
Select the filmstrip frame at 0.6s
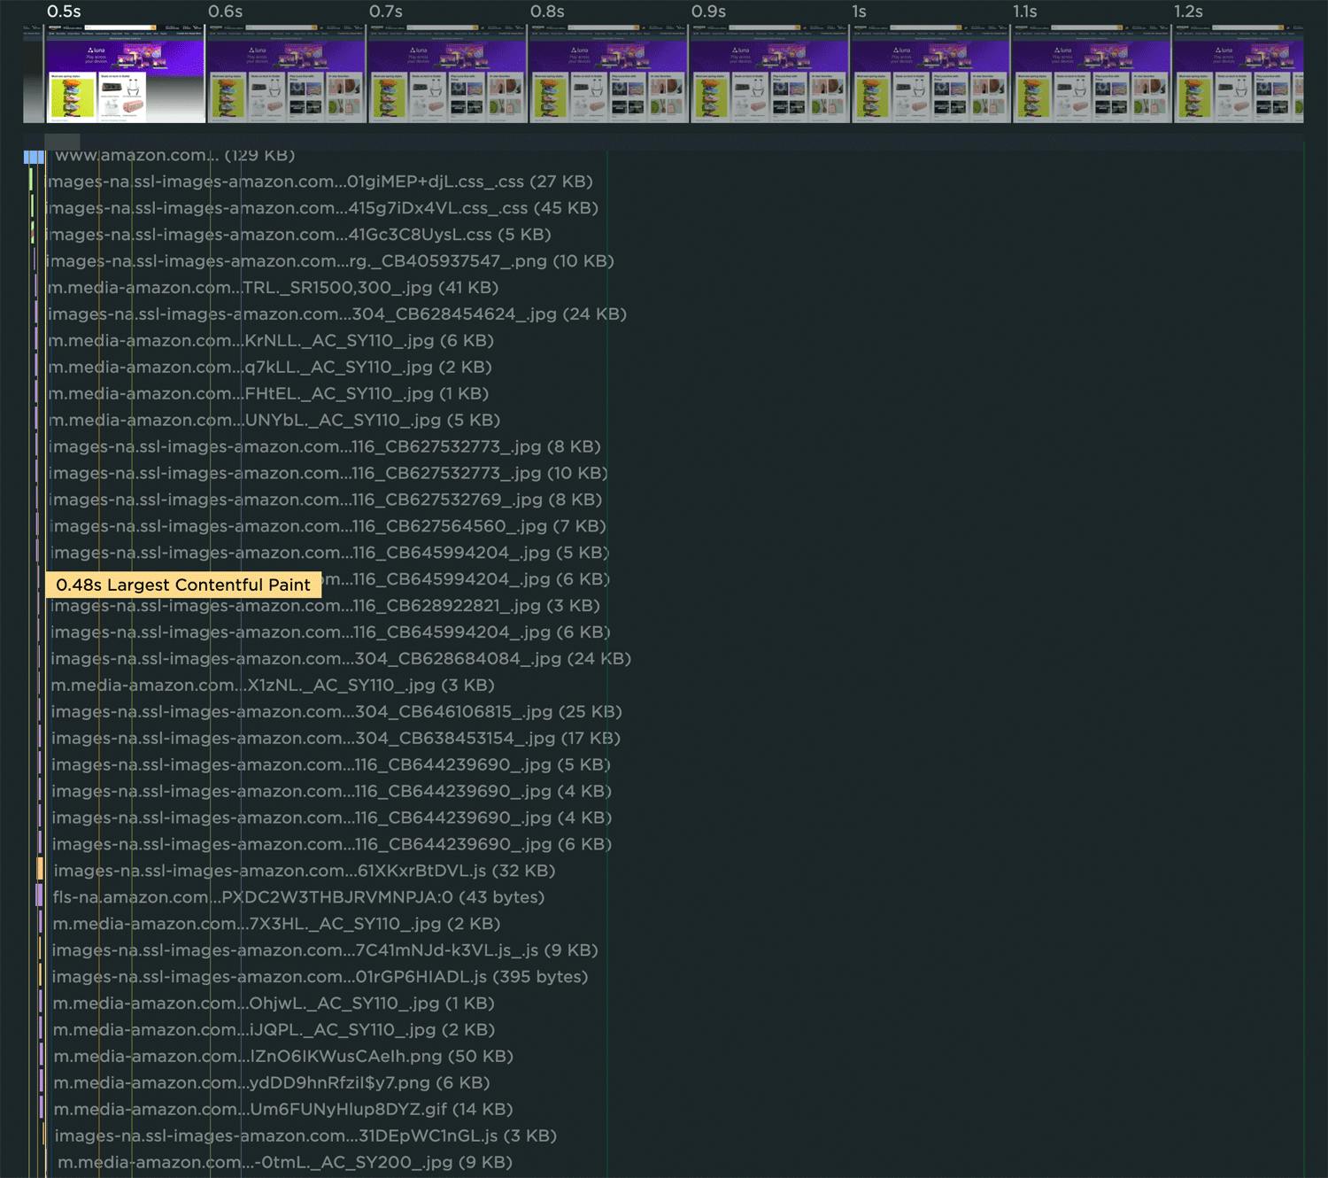[x=286, y=74]
